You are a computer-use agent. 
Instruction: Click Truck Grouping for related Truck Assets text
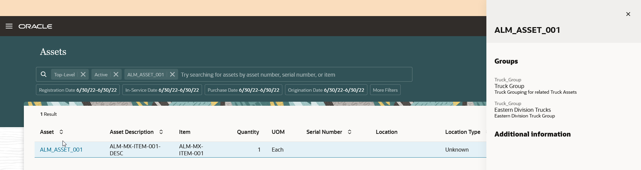(535, 92)
